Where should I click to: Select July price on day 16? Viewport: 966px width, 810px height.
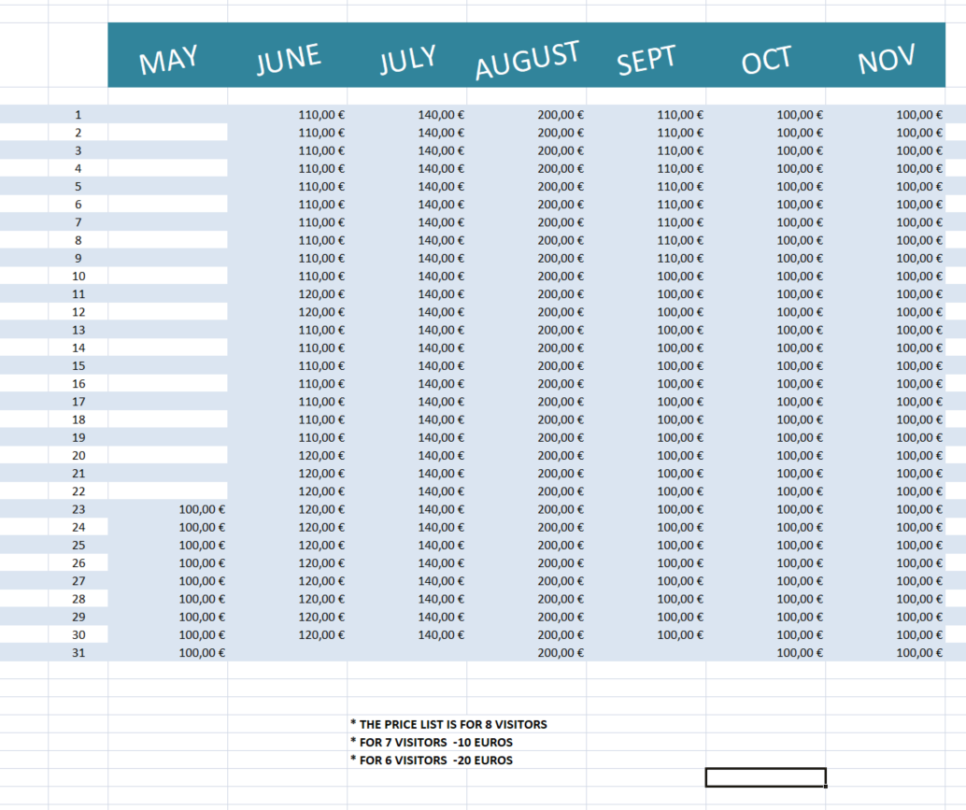(441, 384)
